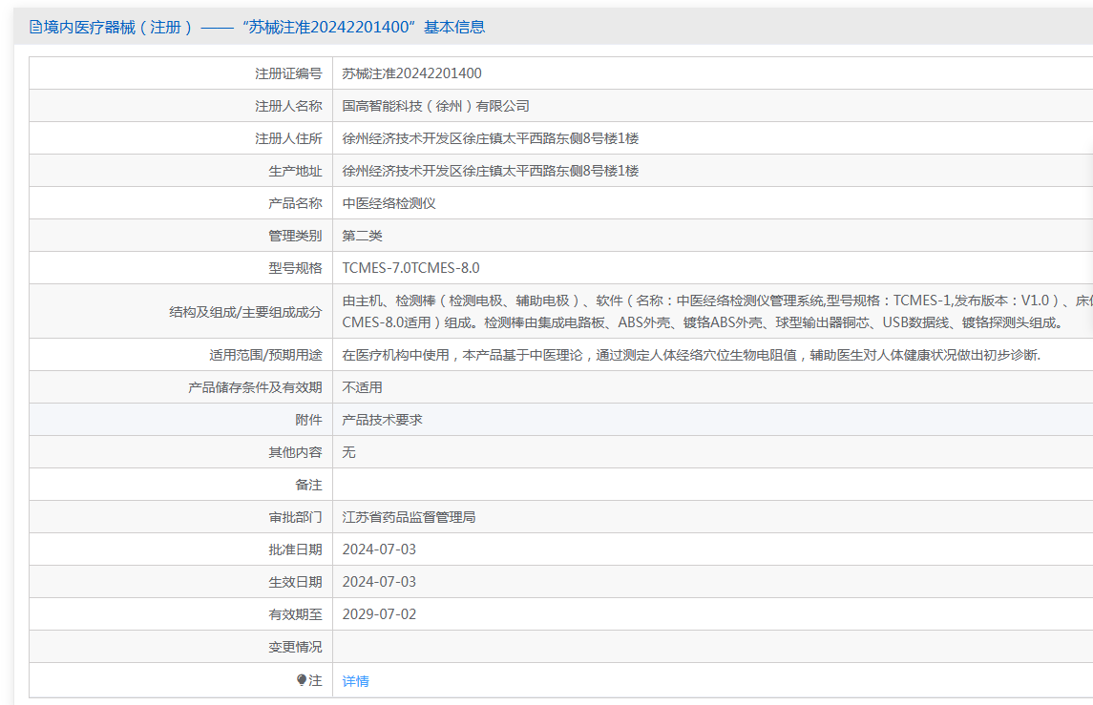Click the 管理类别 label
The image size is (1093, 705).
(296, 236)
